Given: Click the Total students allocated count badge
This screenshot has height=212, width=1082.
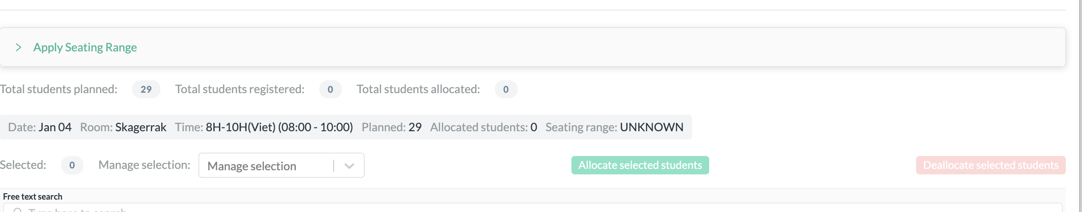Looking at the screenshot, I should click(506, 89).
